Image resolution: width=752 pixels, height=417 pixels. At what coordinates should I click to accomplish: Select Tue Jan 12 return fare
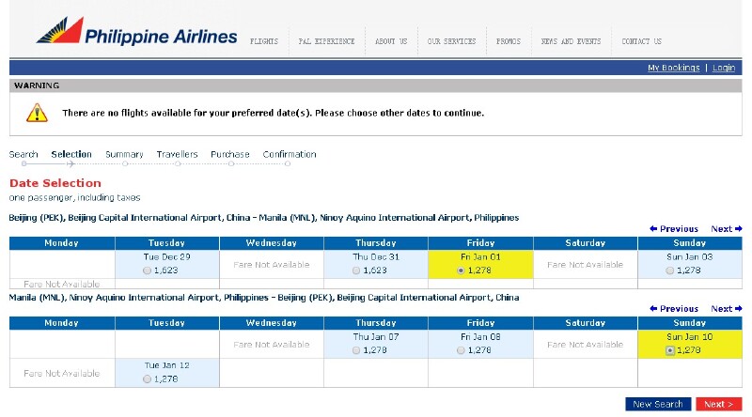tap(148, 379)
